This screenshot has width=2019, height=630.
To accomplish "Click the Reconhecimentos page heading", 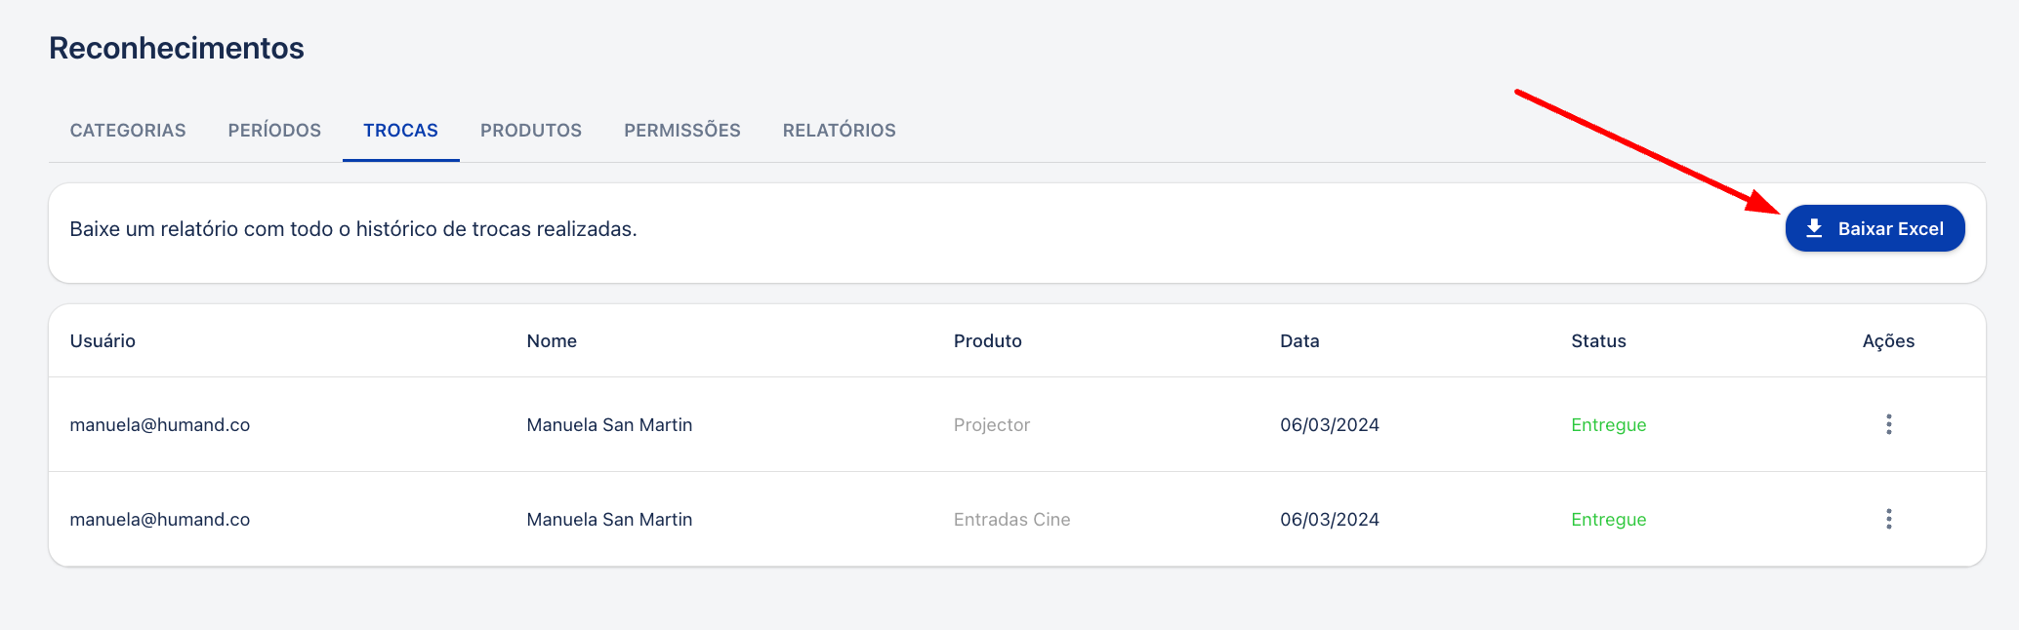I will tap(177, 48).
